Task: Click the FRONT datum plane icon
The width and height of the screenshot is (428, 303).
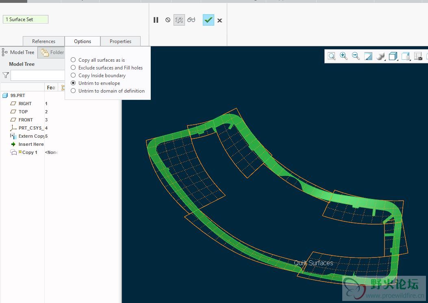Action: tap(13, 120)
